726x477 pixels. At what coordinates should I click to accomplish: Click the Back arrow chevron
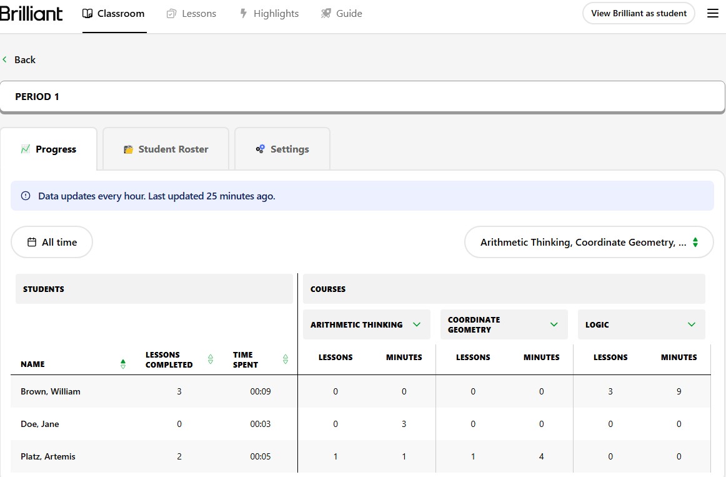[x=5, y=59]
